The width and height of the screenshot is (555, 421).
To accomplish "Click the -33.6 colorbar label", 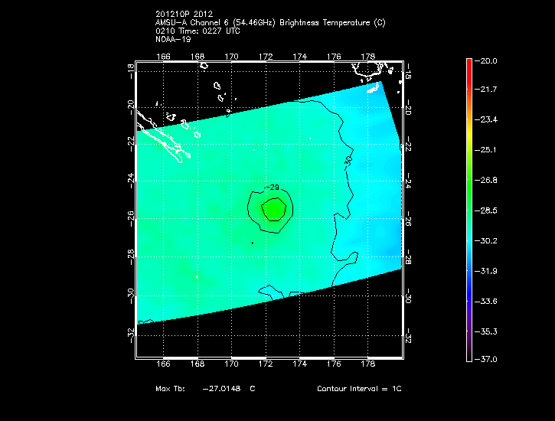I will (485, 302).
